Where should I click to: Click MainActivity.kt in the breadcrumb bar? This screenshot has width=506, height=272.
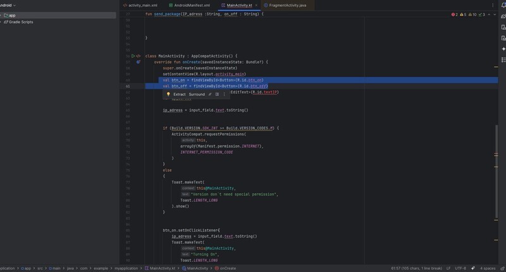pos(160,268)
